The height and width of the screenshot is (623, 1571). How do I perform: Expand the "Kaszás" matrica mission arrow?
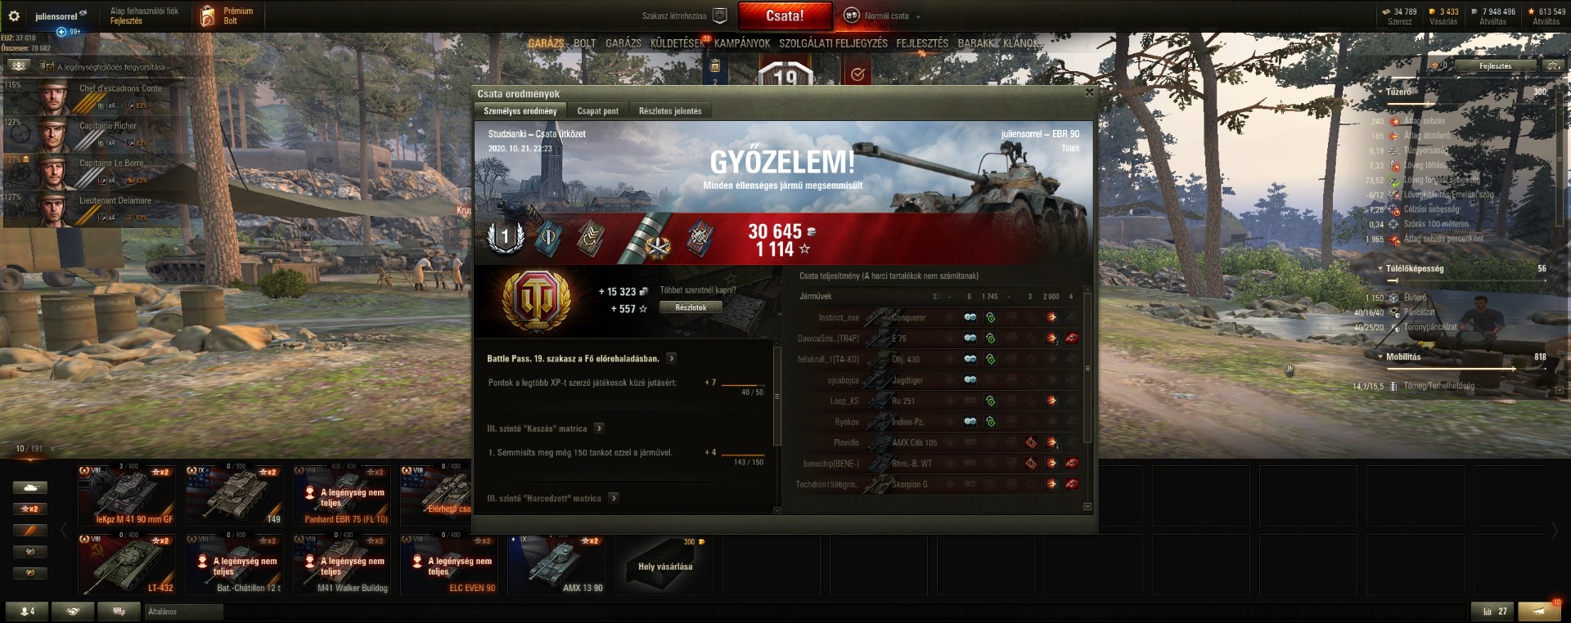tap(599, 428)
